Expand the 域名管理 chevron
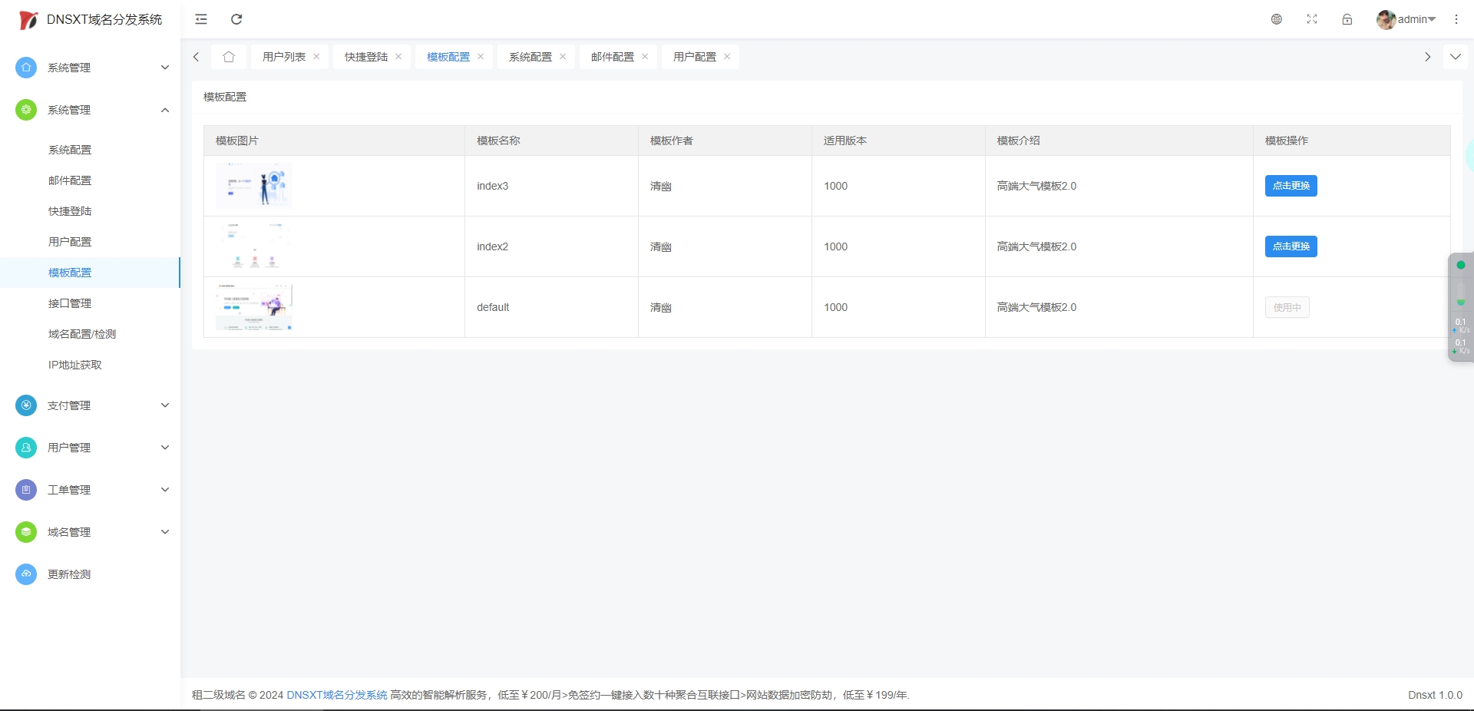 click(x=165, y=532)
